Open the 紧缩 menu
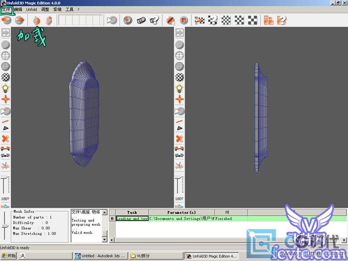This screenshot has width=348, height=261. (57, 9)
